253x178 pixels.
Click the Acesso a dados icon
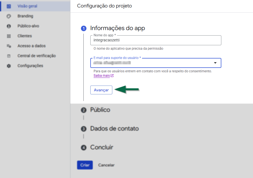click(x=9, y=46)
